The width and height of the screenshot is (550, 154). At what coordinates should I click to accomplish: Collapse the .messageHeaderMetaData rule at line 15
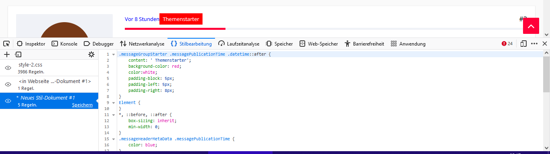tap(114, 139)
